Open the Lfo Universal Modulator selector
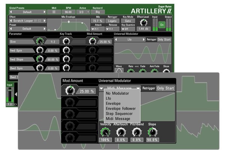Image resolution: width=225 pixels, height=150 pixels. click(x=130, y=39)
